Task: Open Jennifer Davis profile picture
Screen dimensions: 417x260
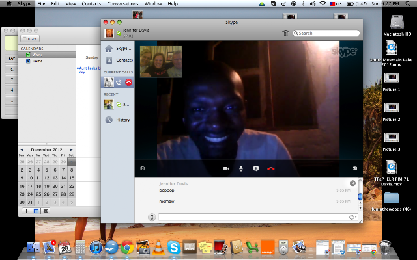Action: pos(109,33)
